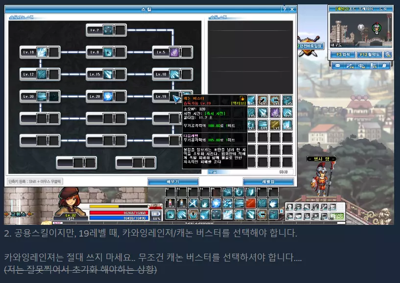Click the F9 shortcut icon in the toolbar

[373, 65]
